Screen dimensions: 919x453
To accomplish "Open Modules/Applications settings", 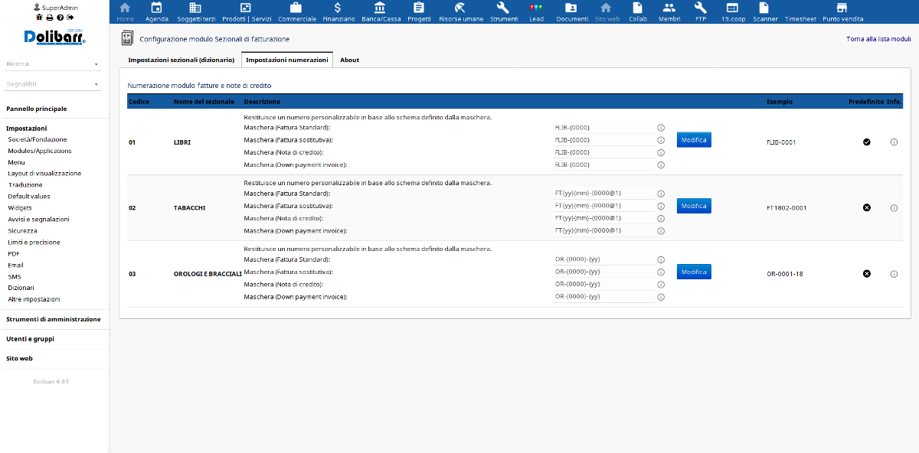I will click(40, 151).
